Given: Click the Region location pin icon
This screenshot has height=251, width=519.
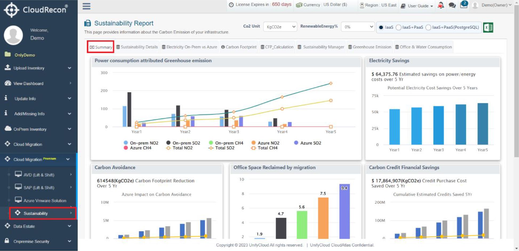Looking at the screenshot, I should 362,5.
